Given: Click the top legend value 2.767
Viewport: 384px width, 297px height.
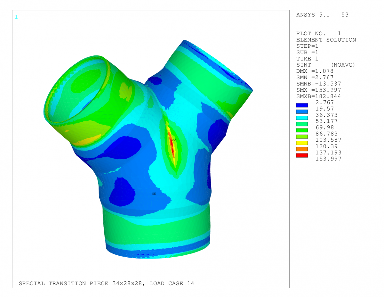Looking at the screenshot, I should coord(325,103).
